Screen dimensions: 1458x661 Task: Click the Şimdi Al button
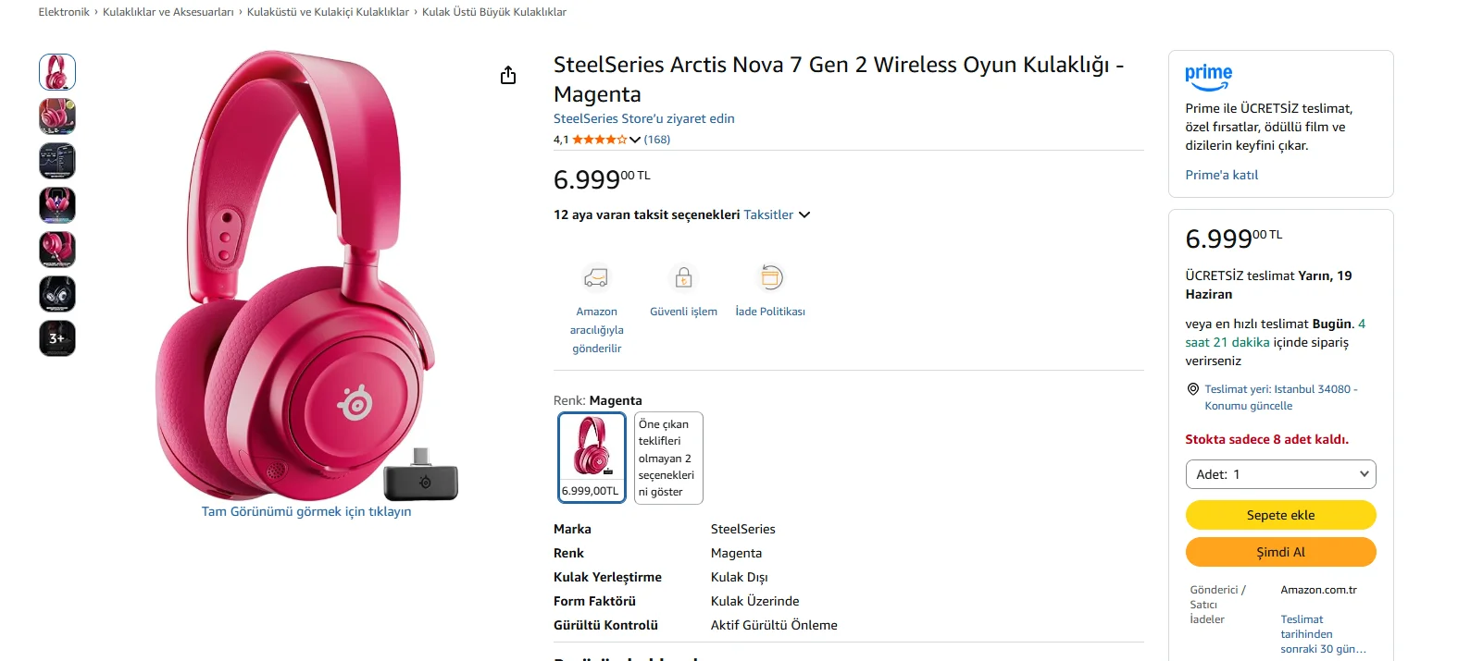tap(1280, 552)
